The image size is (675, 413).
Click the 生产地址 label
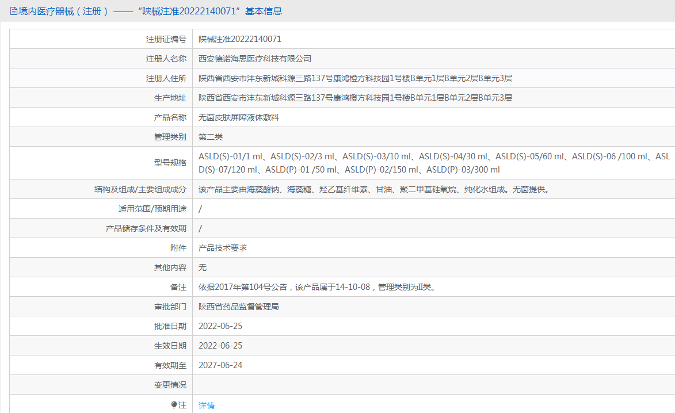[170, 98]
